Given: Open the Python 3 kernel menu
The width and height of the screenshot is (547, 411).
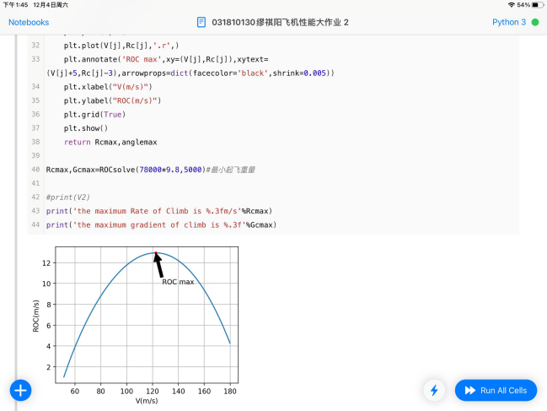Looking at the screenshot, I should click(x=509, y=22).
